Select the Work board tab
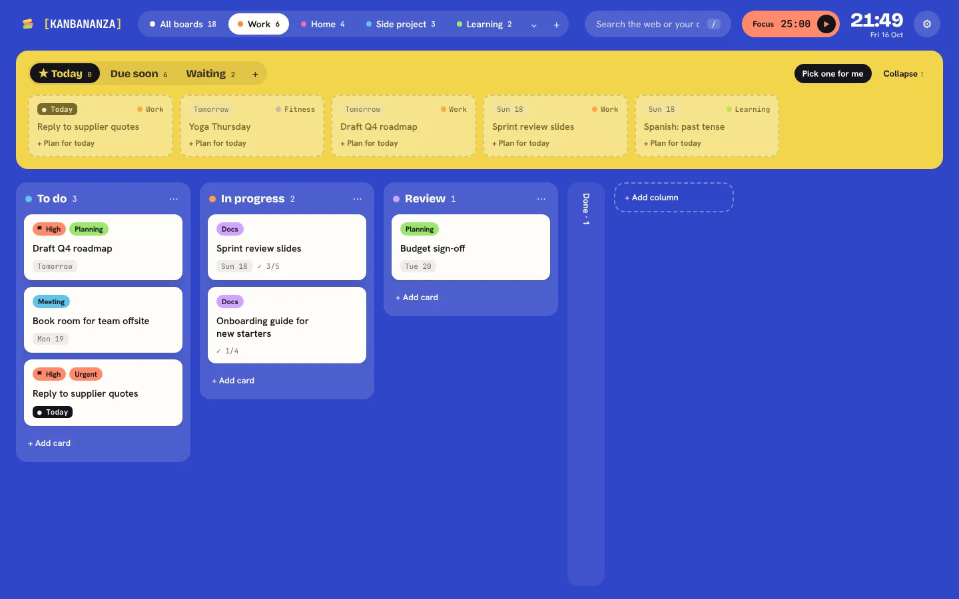 pos(258,24)
